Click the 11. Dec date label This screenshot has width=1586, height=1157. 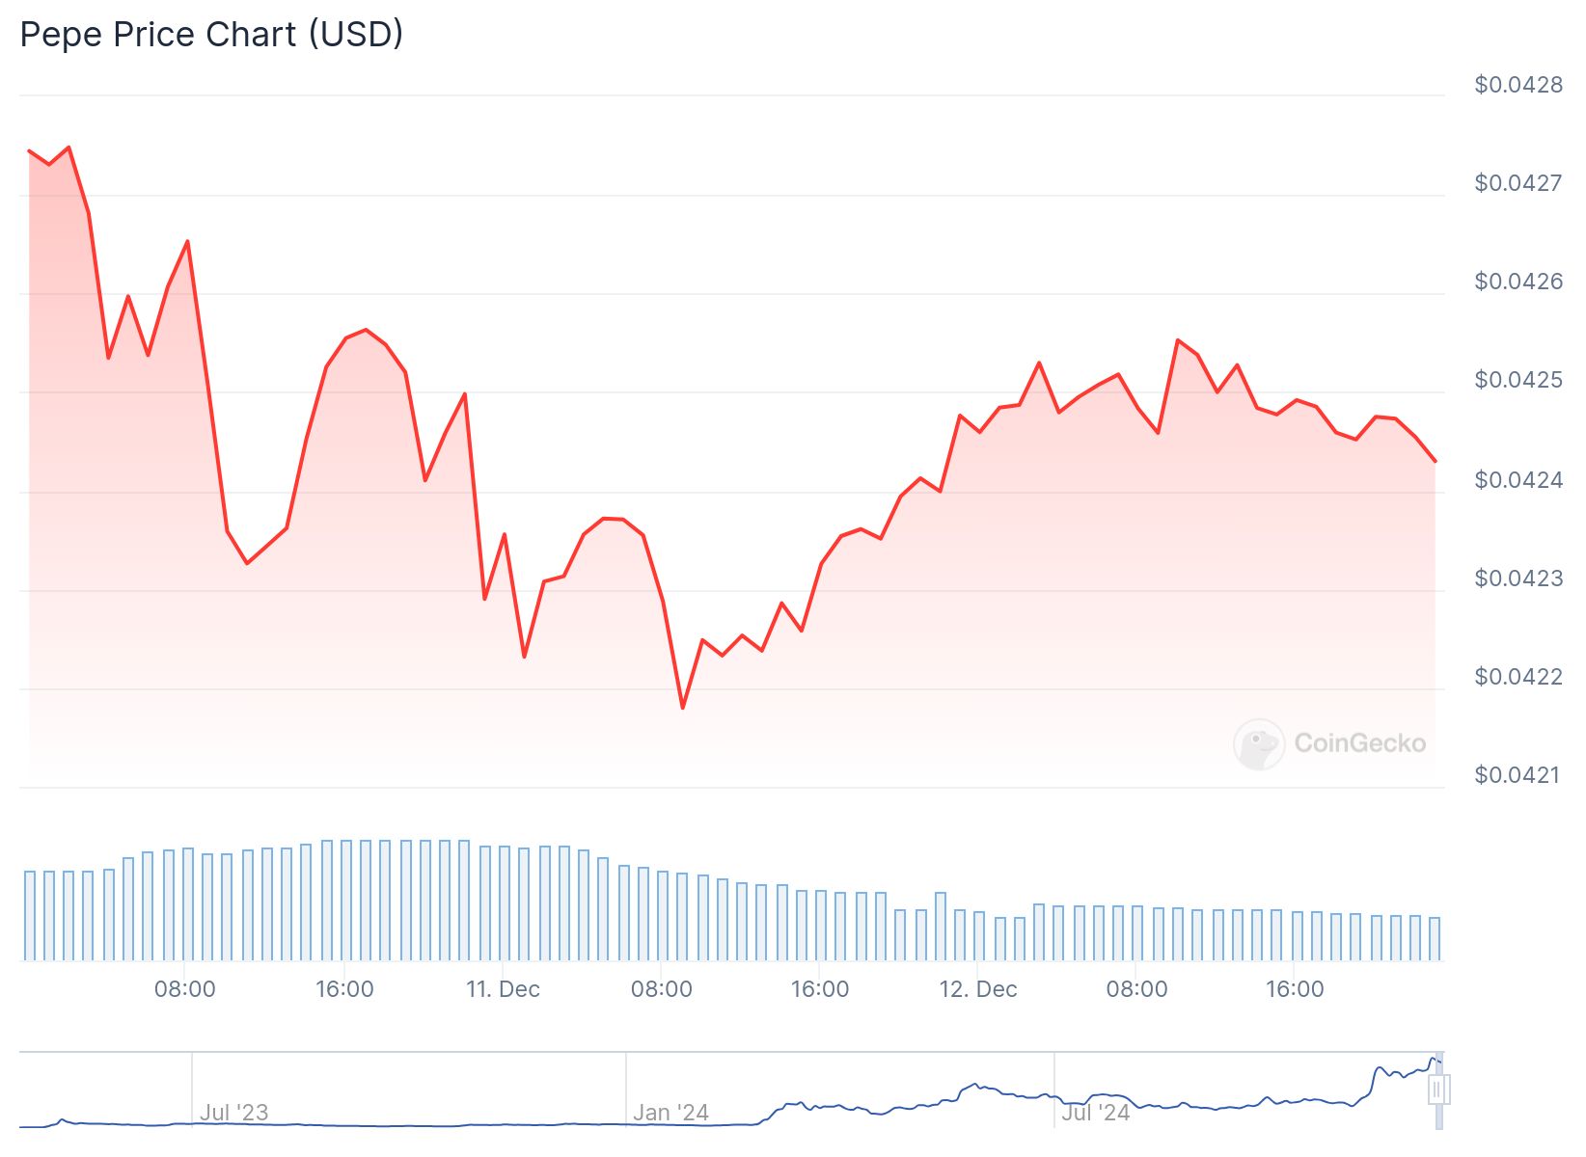(x=503, y=989)
